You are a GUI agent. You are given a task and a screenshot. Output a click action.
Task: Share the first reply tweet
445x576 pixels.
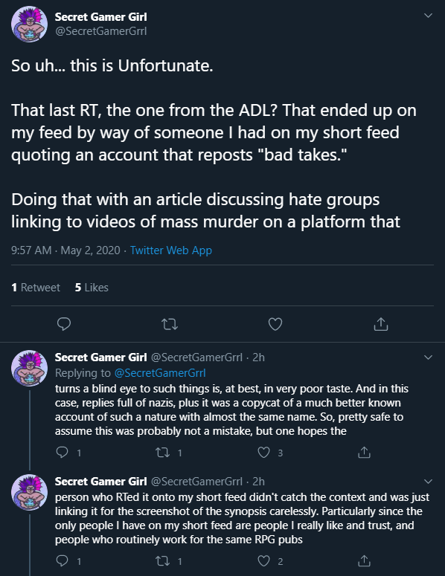coord(364,452)
